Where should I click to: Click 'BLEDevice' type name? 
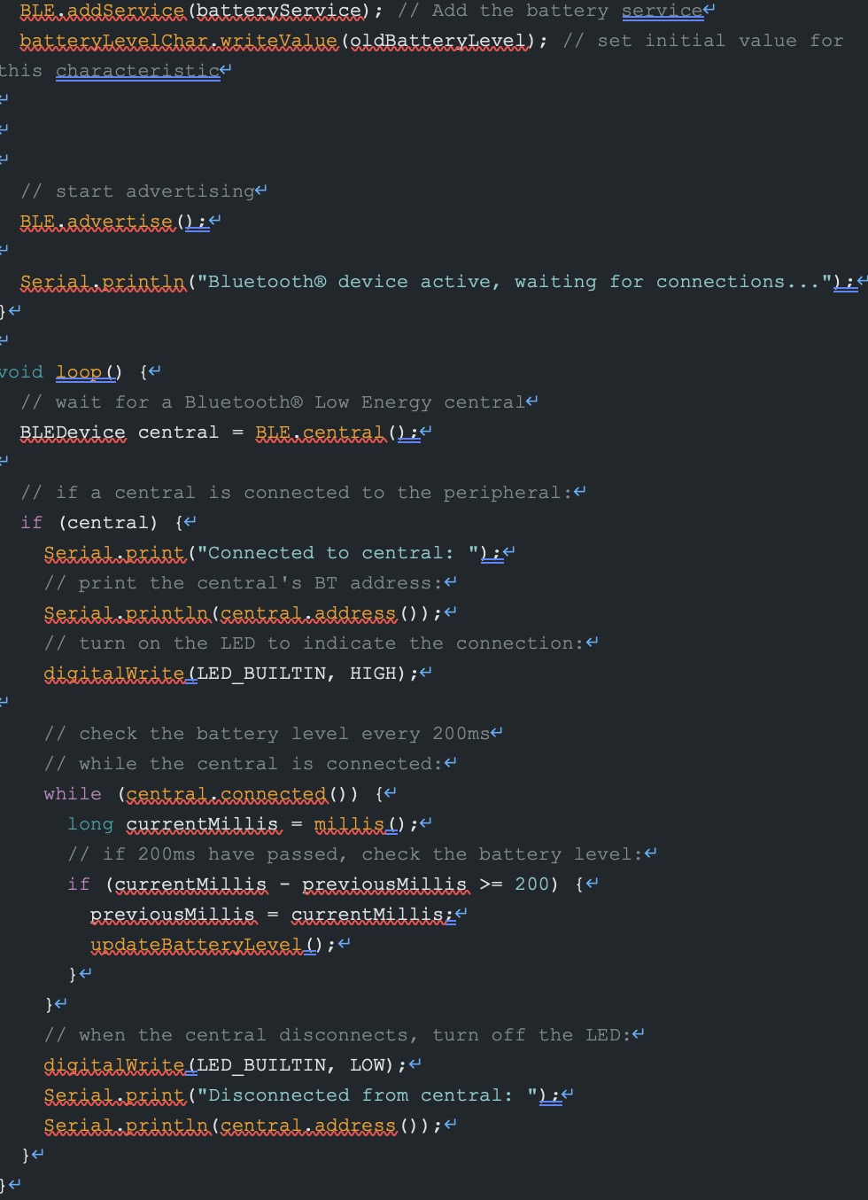73,432
